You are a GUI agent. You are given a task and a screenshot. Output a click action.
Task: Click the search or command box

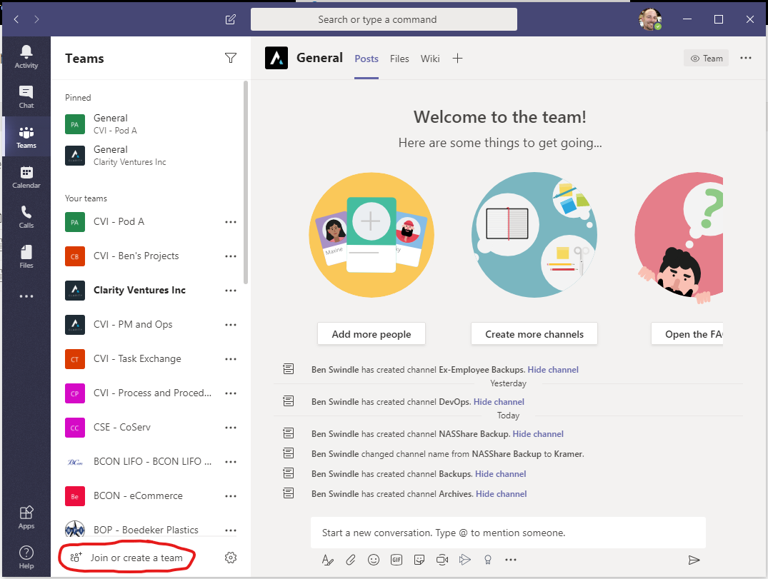(384, 19)
